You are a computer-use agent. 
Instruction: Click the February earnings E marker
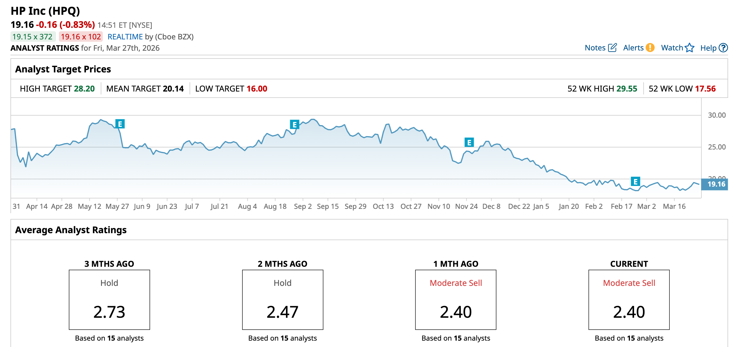(635, 182)
